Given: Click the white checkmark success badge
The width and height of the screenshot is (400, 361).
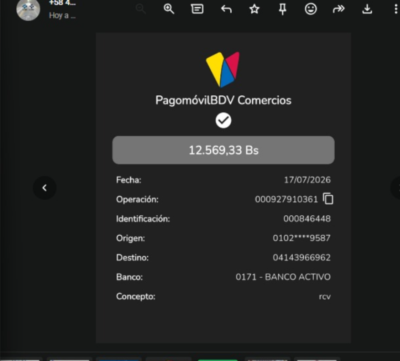Looking at the screenshot, I should click(x=224, y=120).
